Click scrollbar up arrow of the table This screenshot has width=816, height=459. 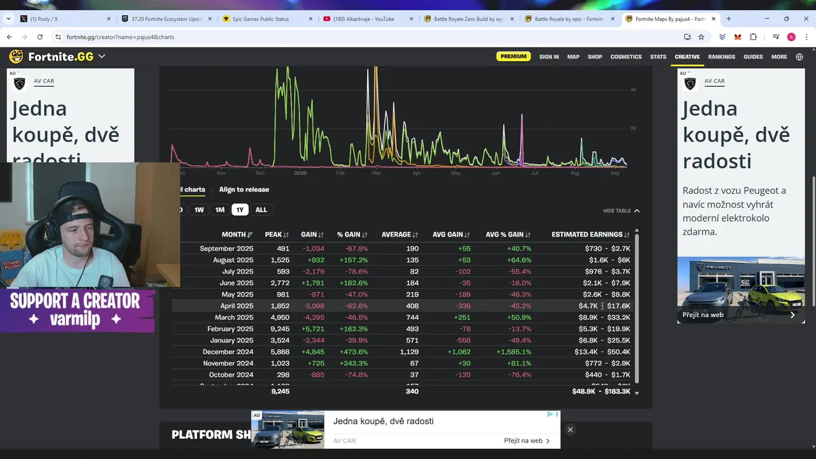coord(636,230)
